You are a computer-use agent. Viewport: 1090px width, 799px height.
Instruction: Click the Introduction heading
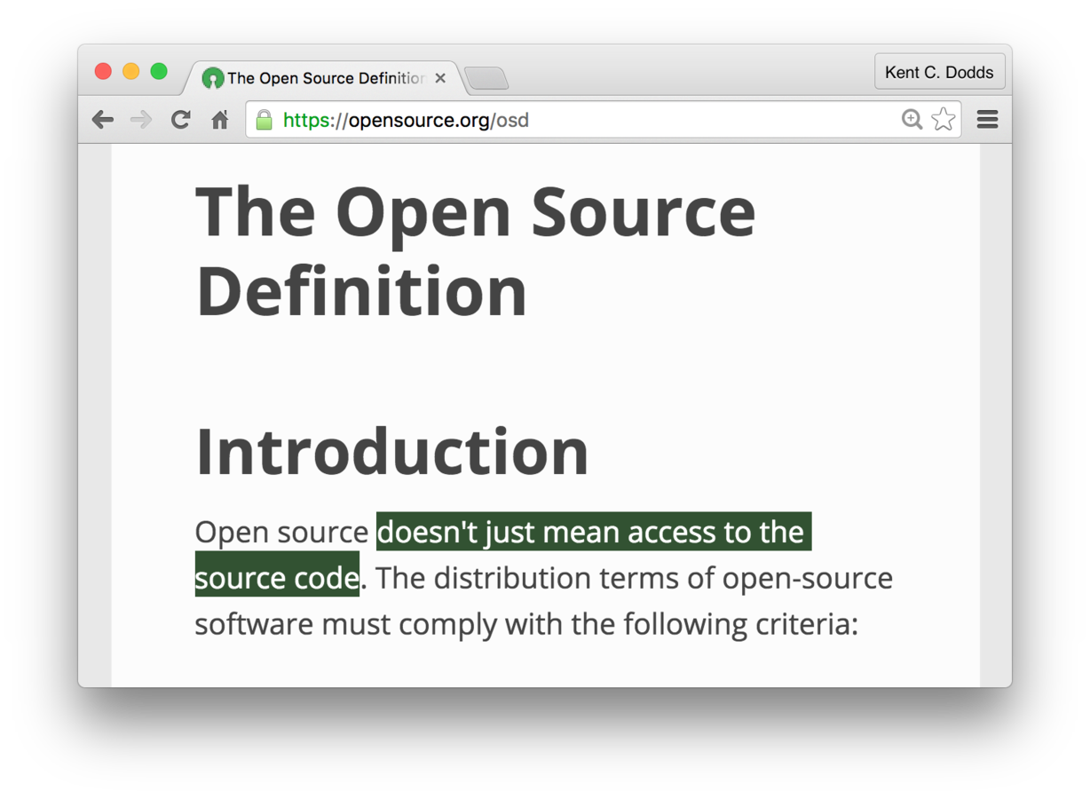(x=391, y=452)
